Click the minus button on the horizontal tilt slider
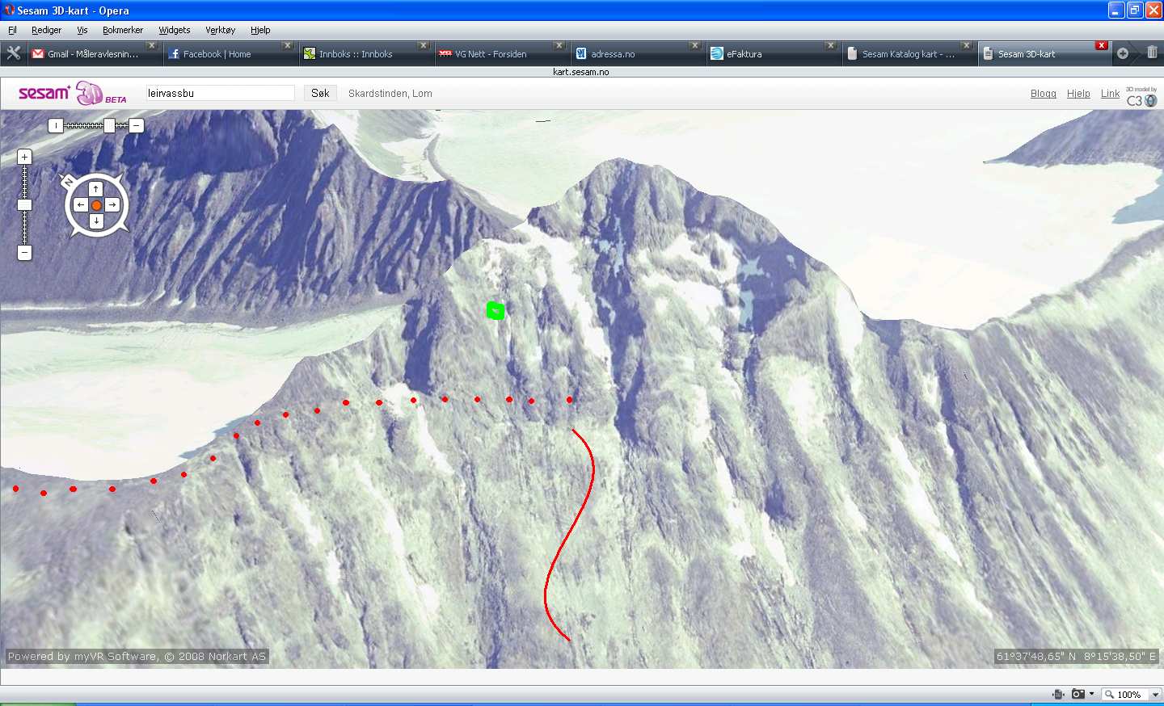Image resolution: width=1164 pixels, height=706 pixels. [137, 125]
